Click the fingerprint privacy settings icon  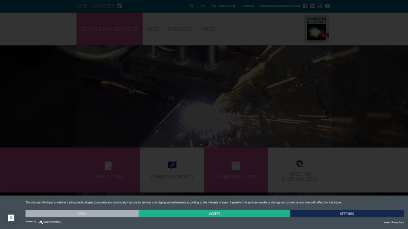click(x=11, y=218)
